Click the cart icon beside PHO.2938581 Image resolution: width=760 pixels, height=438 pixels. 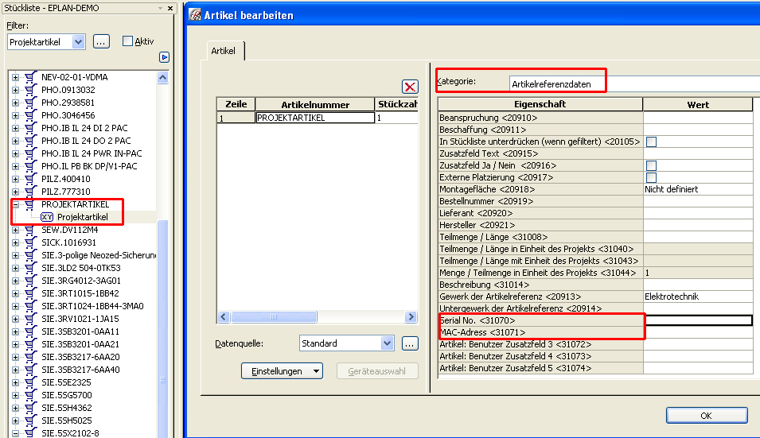(30, 102)
